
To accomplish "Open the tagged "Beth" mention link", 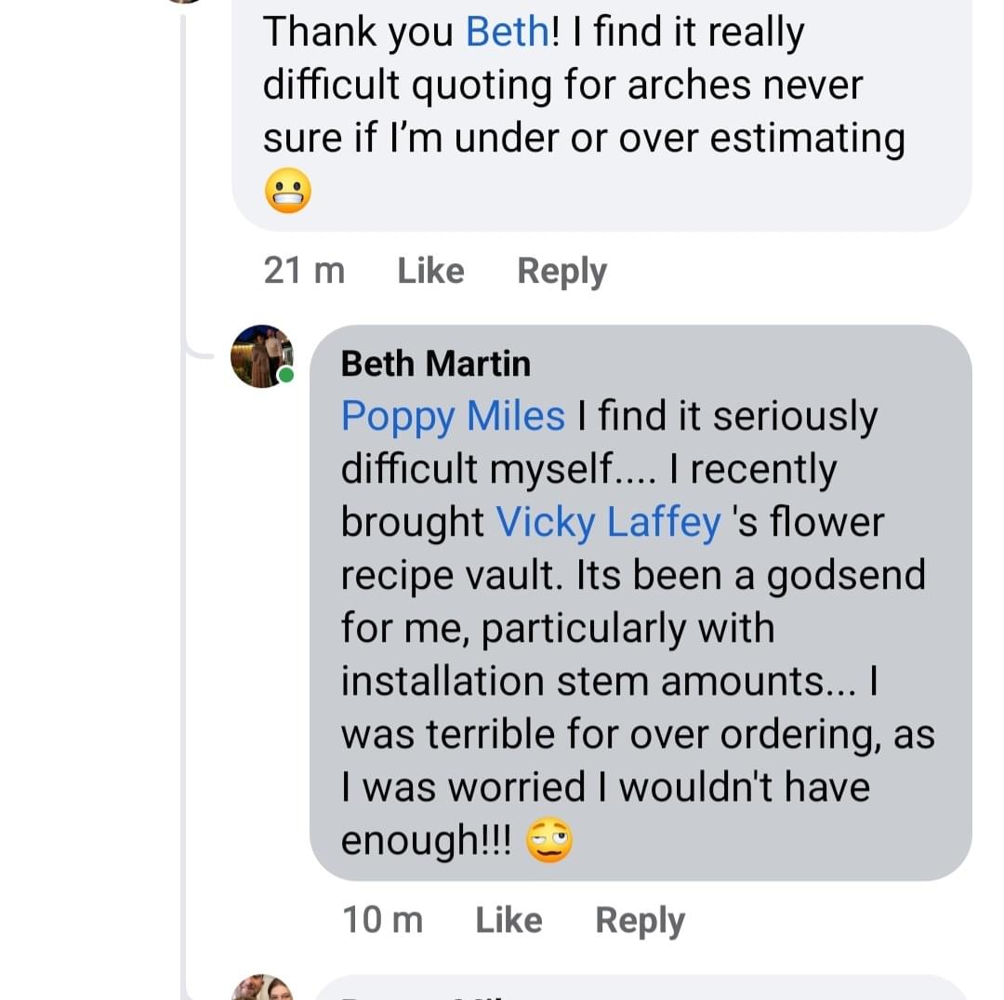I will point(507,32).
